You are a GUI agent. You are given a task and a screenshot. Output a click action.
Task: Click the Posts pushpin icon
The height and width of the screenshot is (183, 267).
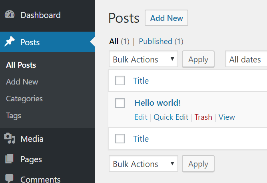click(10, 42)
